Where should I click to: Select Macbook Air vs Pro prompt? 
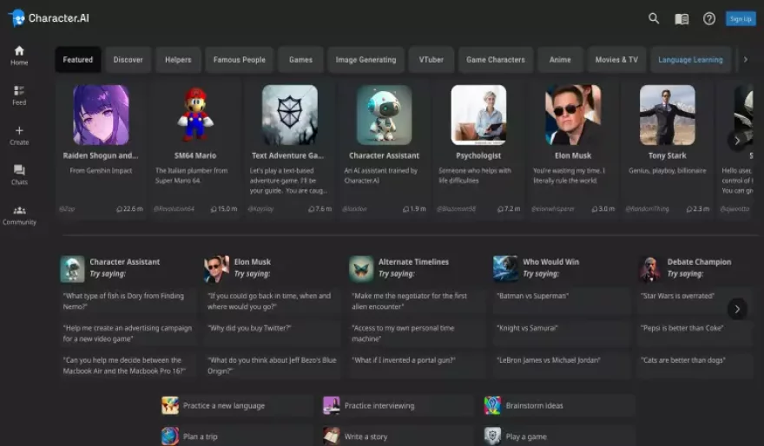pyautogui.click(x=128, y=365)
